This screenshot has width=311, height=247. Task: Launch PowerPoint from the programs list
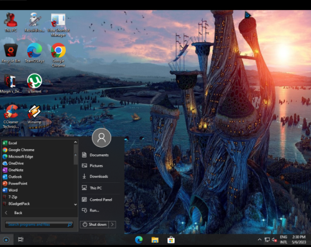tap(37, 184)
